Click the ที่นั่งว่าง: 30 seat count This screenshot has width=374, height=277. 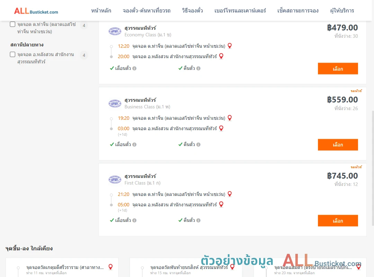[346, 36]
